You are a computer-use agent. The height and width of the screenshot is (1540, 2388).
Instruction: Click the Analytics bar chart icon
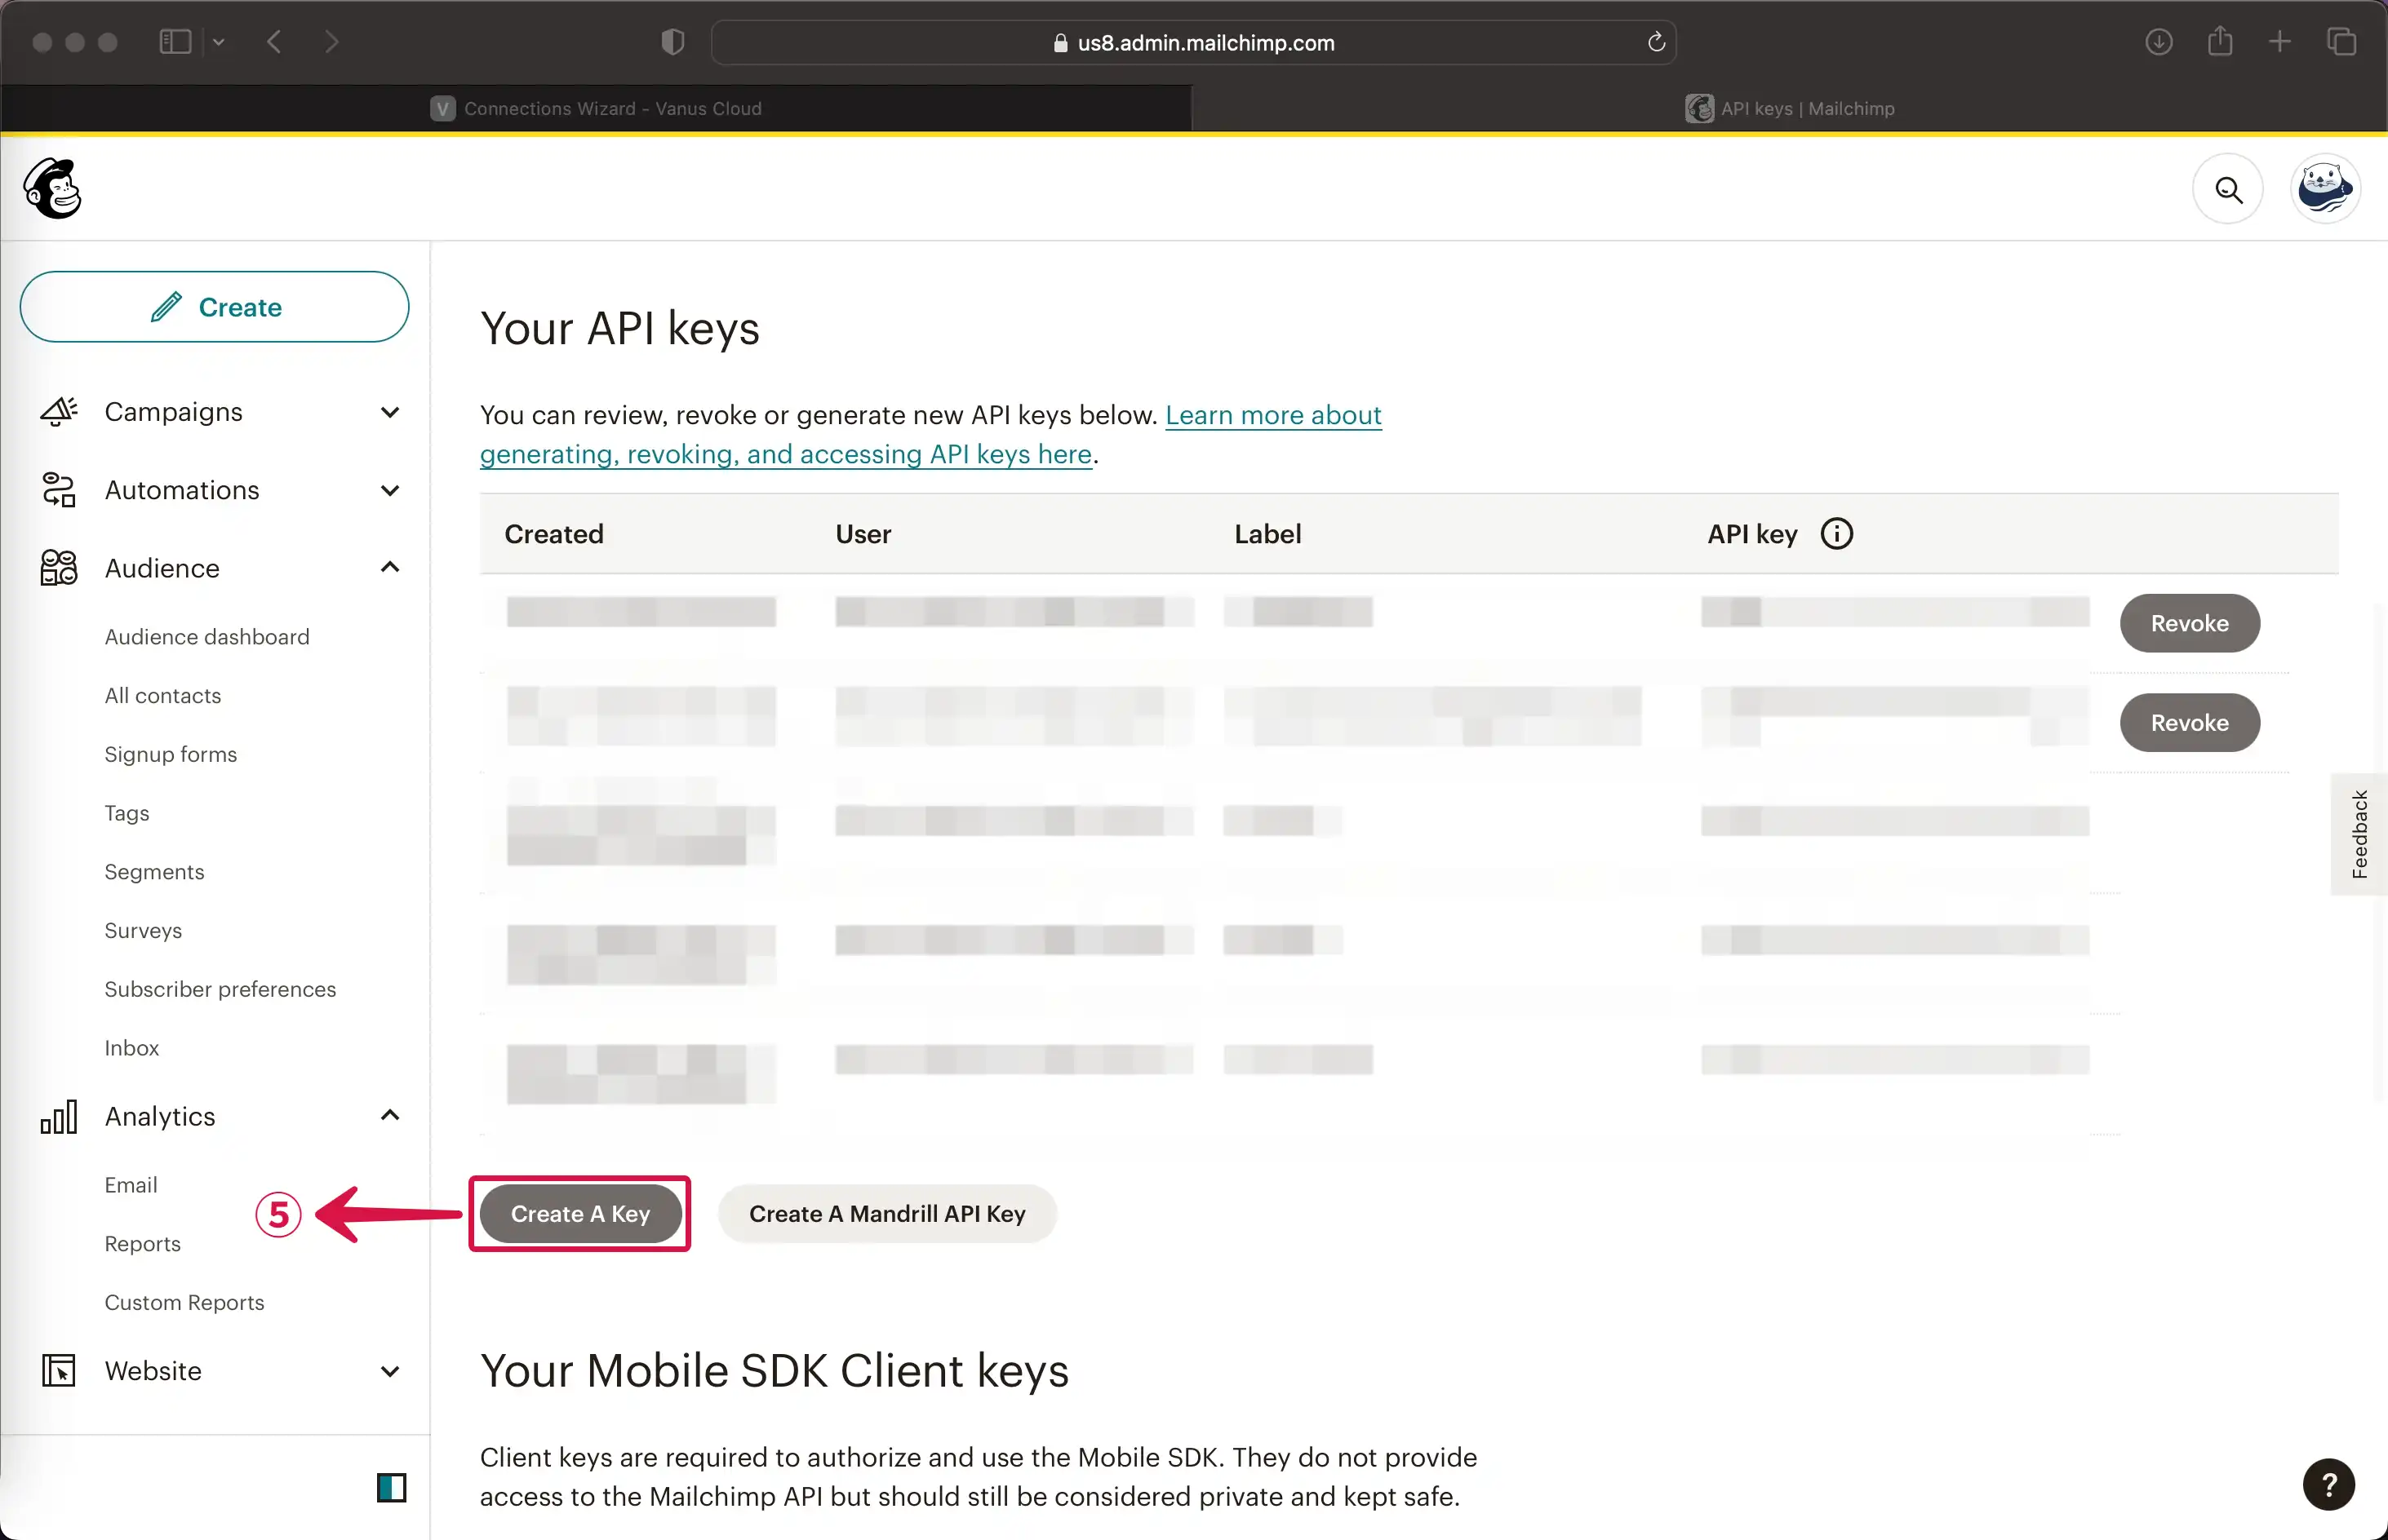pyautogui.click(x=59, y=1117)
